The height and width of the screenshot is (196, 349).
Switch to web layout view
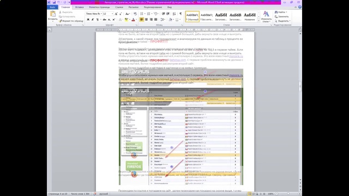coord(257,194)
